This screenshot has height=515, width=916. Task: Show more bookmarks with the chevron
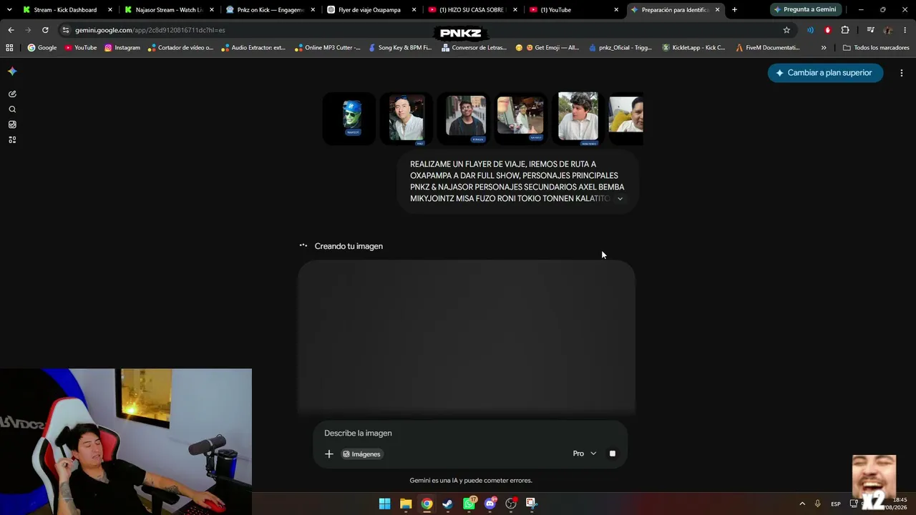(824, 48)
